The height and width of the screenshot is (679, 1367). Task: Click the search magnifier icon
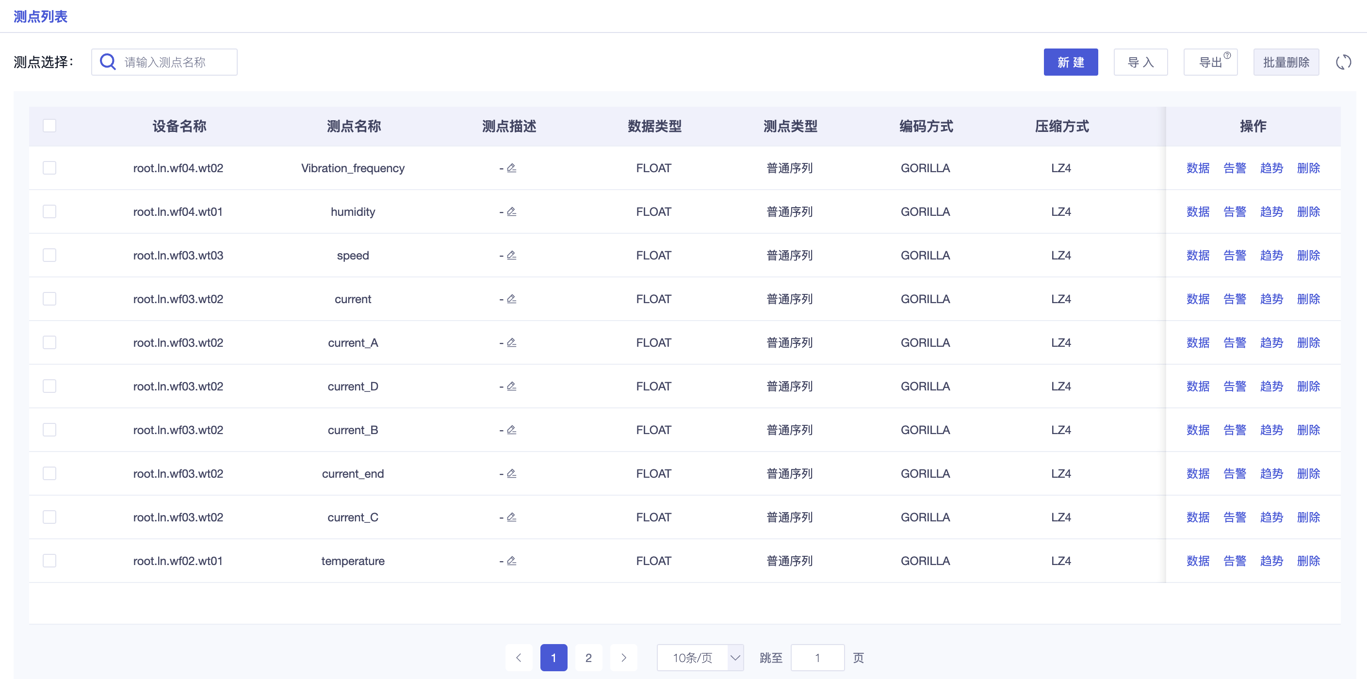pyautogui.click(x=108, y=62)
